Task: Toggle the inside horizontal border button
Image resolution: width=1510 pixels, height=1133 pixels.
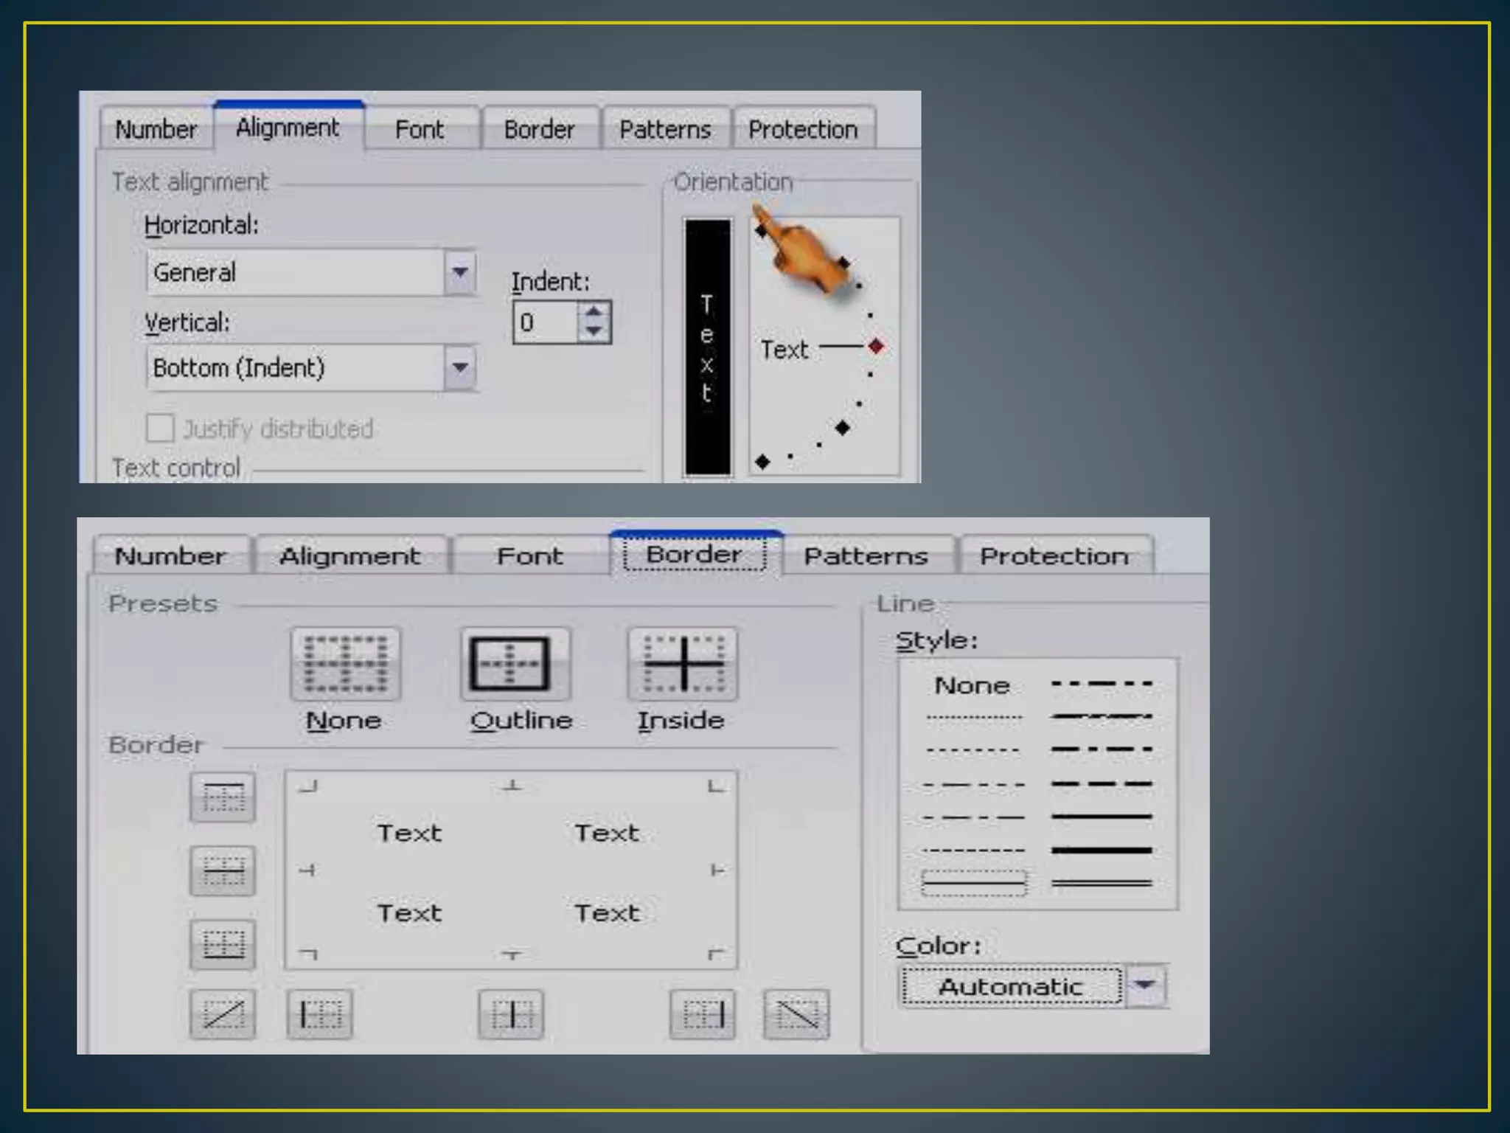Action: pyautogui.click(x=223, y=870)
